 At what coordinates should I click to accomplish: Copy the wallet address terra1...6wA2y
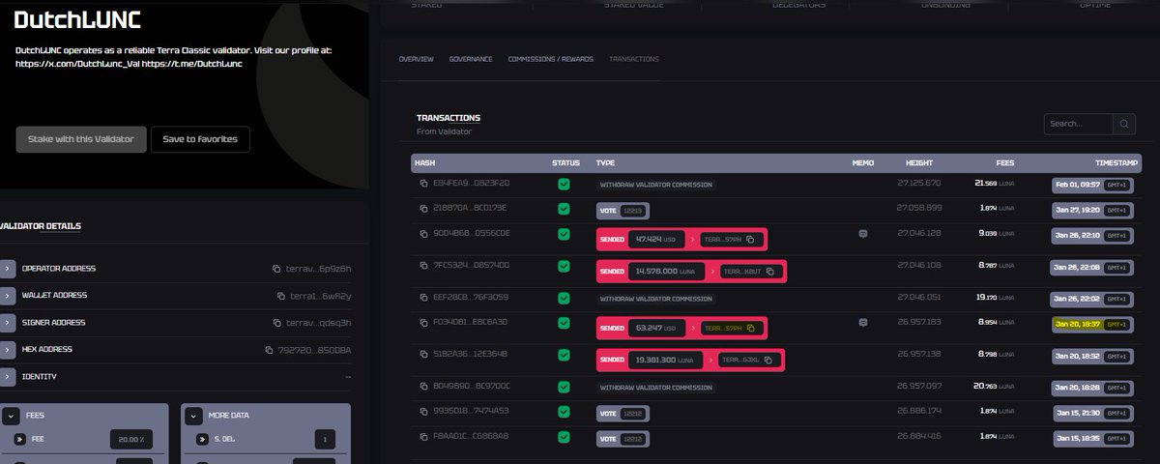280,296
